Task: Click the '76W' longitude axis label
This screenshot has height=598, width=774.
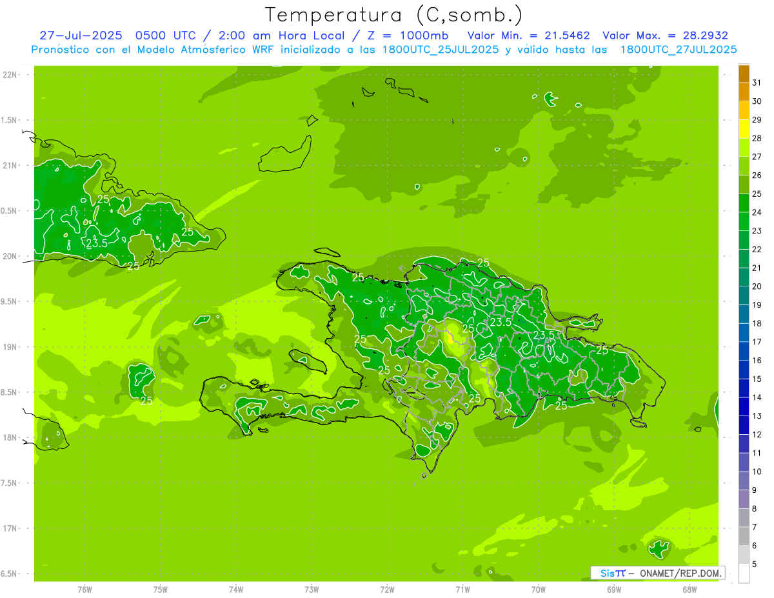Action: (84, 590)
